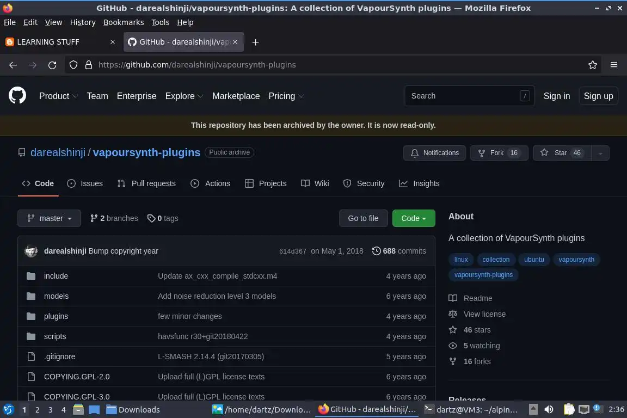Open the Security tab
Image resolution: width=627 pixels, height=418 pixels.
point(364,183)
